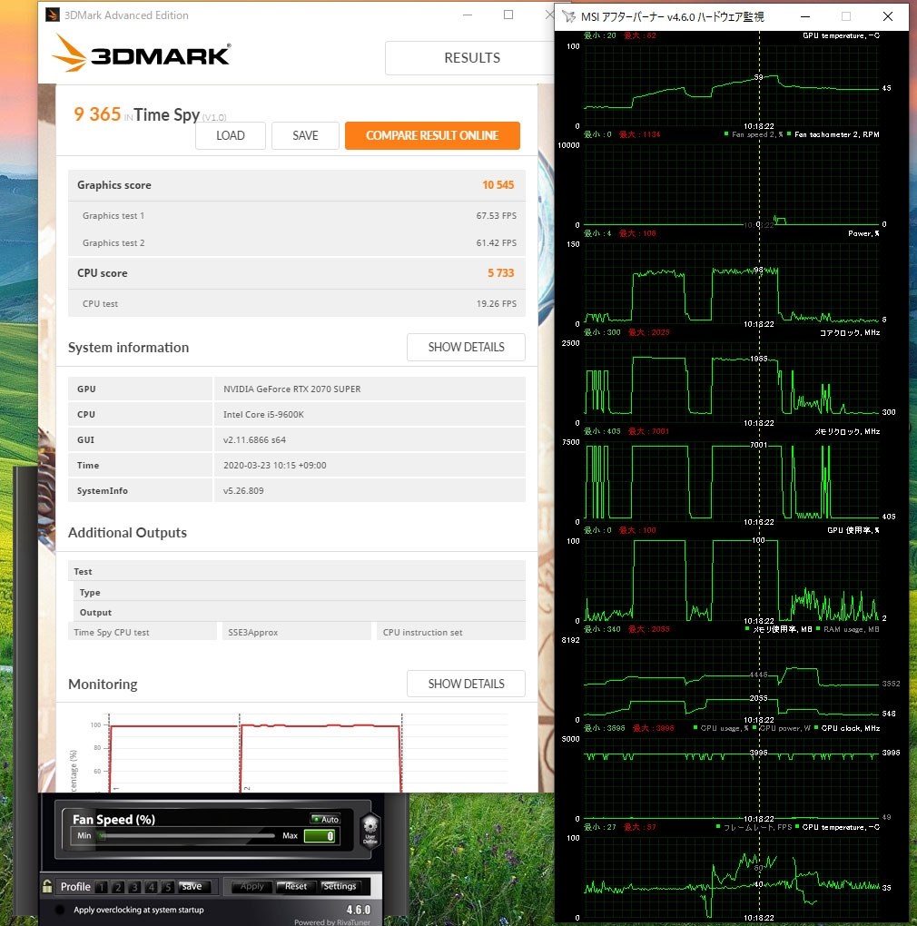
Task: Toggle fan speed Auto mode
Action: pyautogui.click(x=325, y=819)
